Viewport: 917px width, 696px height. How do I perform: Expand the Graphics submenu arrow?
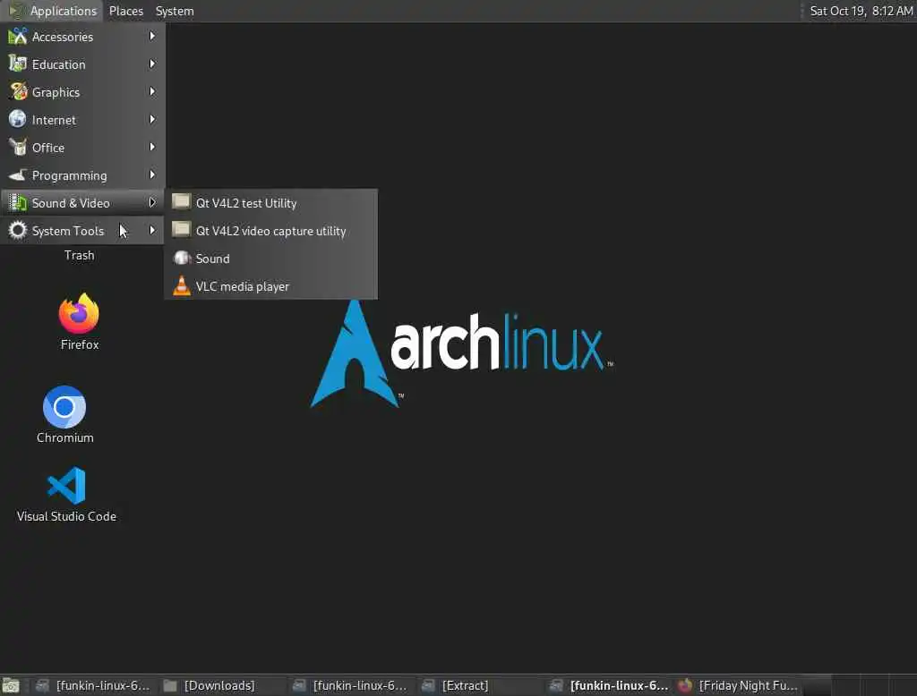pos(152,92)
